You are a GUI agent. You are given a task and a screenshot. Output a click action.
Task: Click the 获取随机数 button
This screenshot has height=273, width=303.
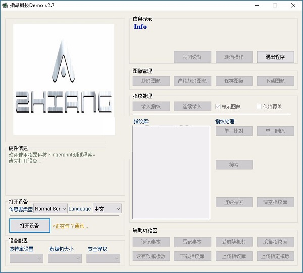click(234, 242)
